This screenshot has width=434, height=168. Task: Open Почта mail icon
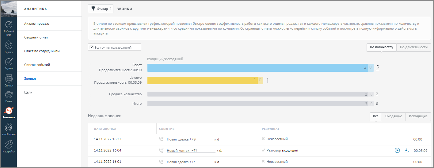pos(9,97)
